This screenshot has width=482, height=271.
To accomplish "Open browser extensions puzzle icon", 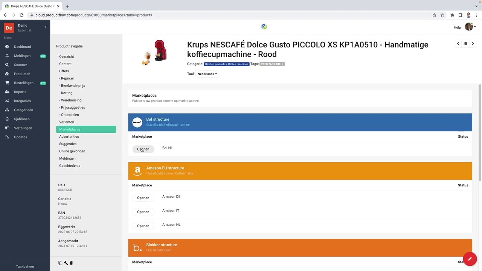I will [452, 15].
